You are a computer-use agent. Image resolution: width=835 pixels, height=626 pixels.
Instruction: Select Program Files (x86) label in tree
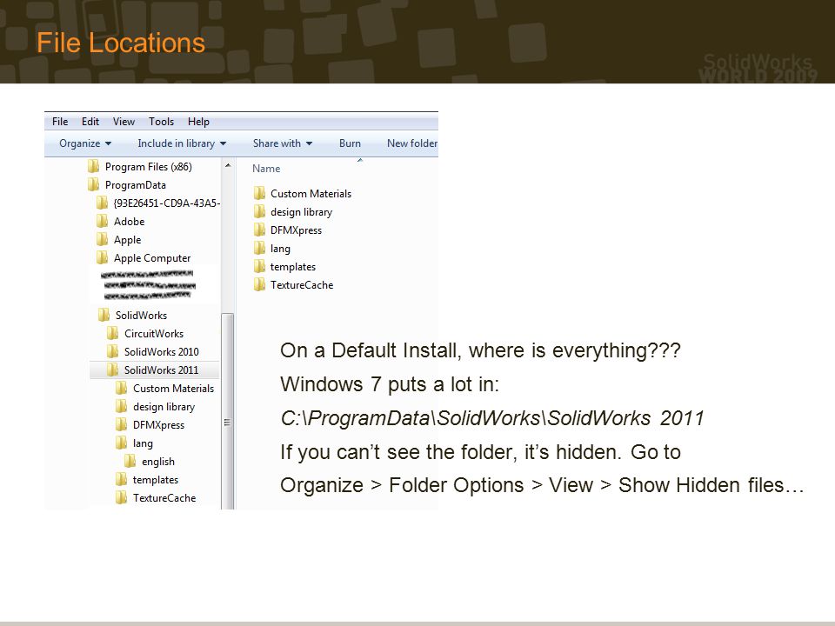click(149, 167)
